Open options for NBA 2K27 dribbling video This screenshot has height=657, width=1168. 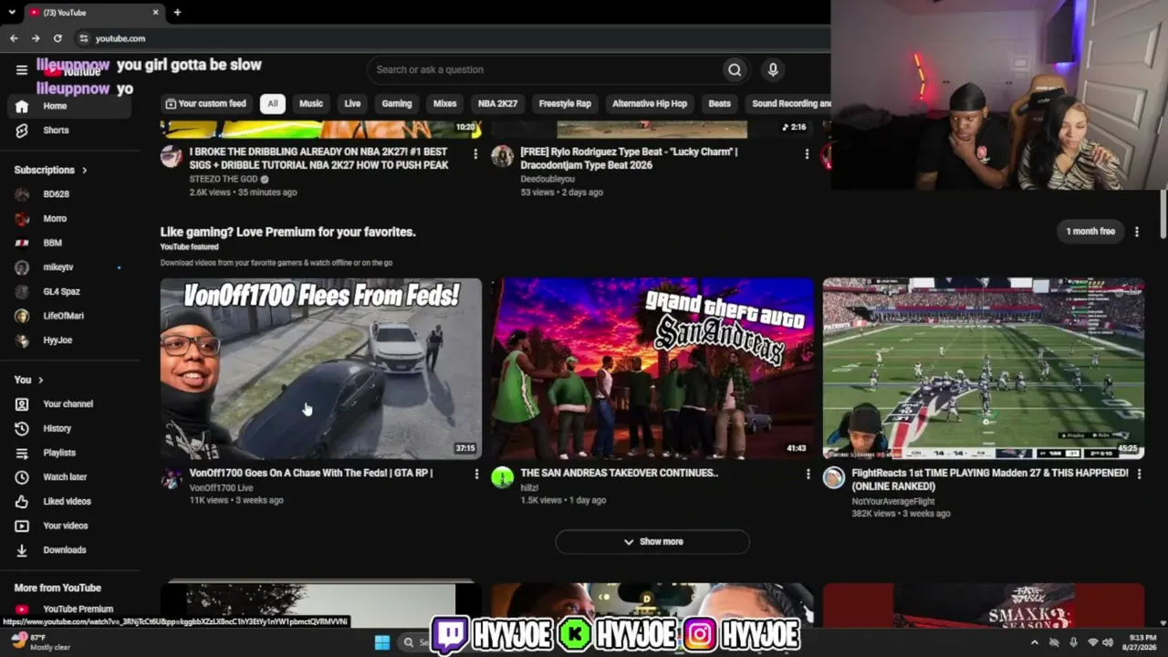(475, 153)
